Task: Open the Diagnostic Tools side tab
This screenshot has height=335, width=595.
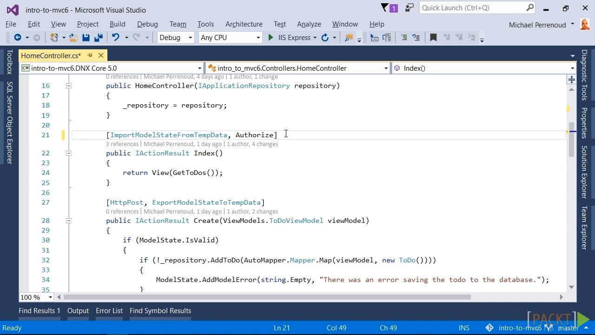Action: pyautogui.click(x=584, y=75)
